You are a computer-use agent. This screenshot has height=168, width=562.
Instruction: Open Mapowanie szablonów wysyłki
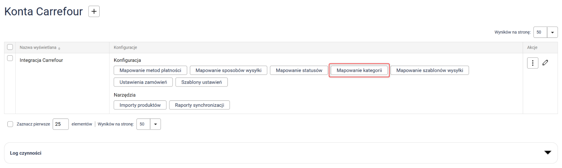click(x=429, y=70)
